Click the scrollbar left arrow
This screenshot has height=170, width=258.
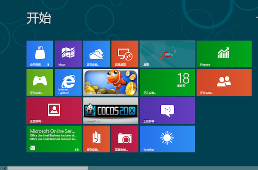[5, 168]
